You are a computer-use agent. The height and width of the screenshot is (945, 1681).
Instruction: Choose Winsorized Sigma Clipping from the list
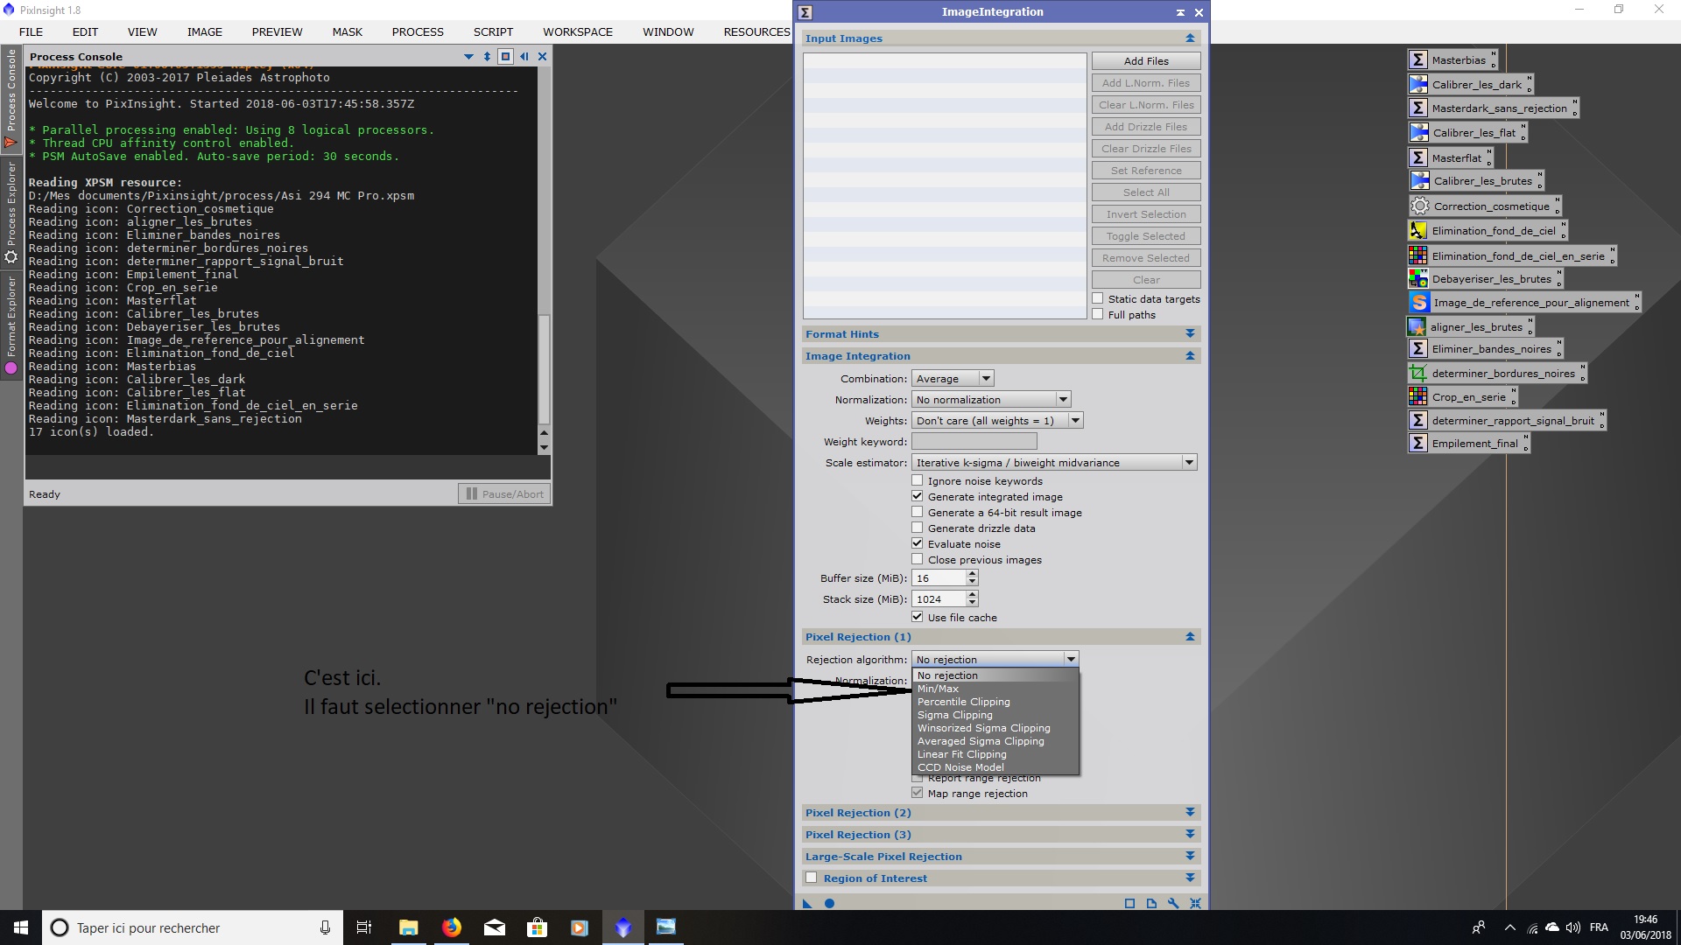coord(983,728)
